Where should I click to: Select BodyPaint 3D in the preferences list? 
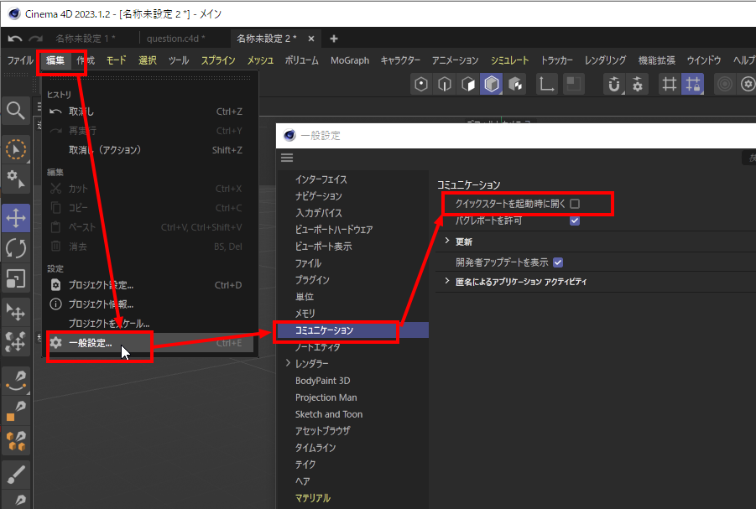(322, 381)
